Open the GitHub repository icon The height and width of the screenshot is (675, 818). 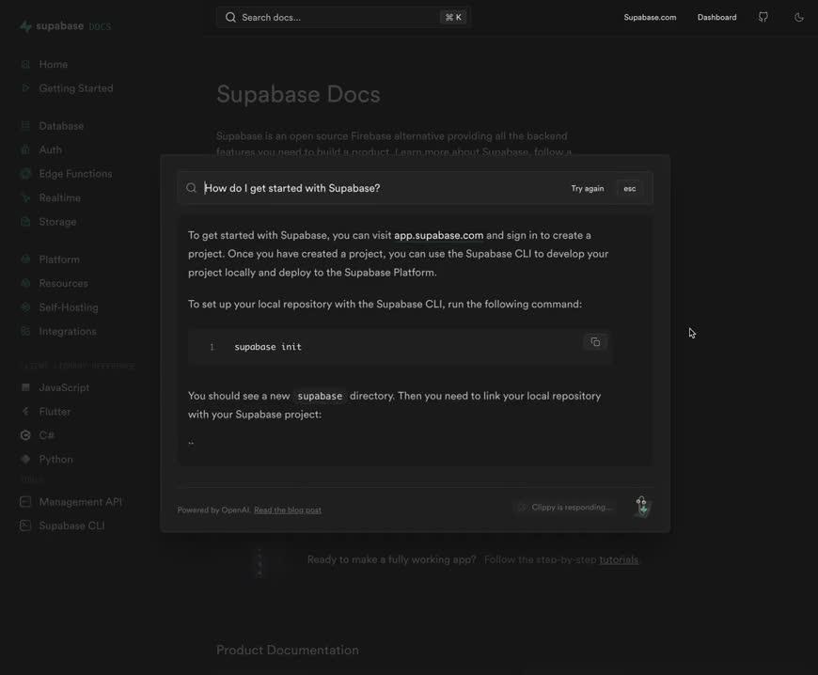[763, 16]
